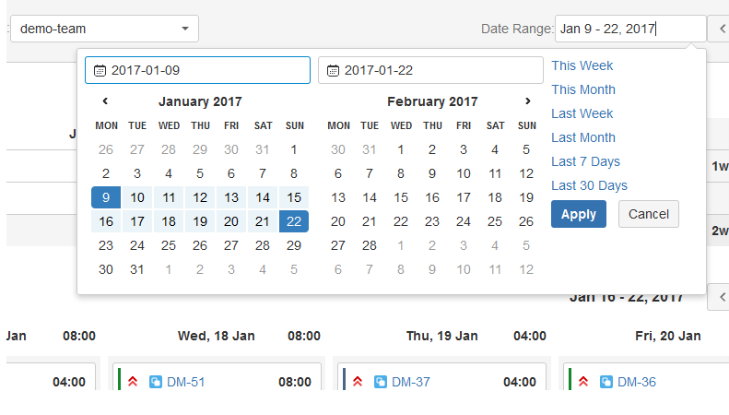The height and width of the screenshot is (415, 729).
Task: Go to next month in calendar
Action: click(x=527, y=101)
